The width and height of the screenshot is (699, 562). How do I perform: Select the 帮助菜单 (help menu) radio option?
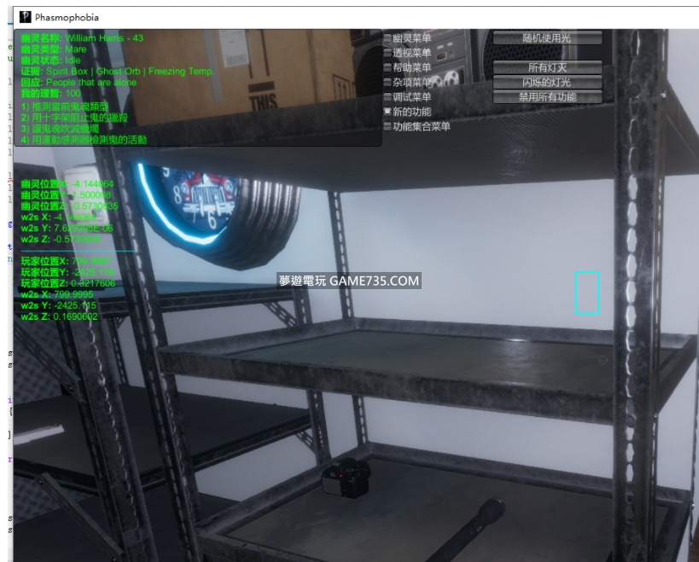[407, 67]
